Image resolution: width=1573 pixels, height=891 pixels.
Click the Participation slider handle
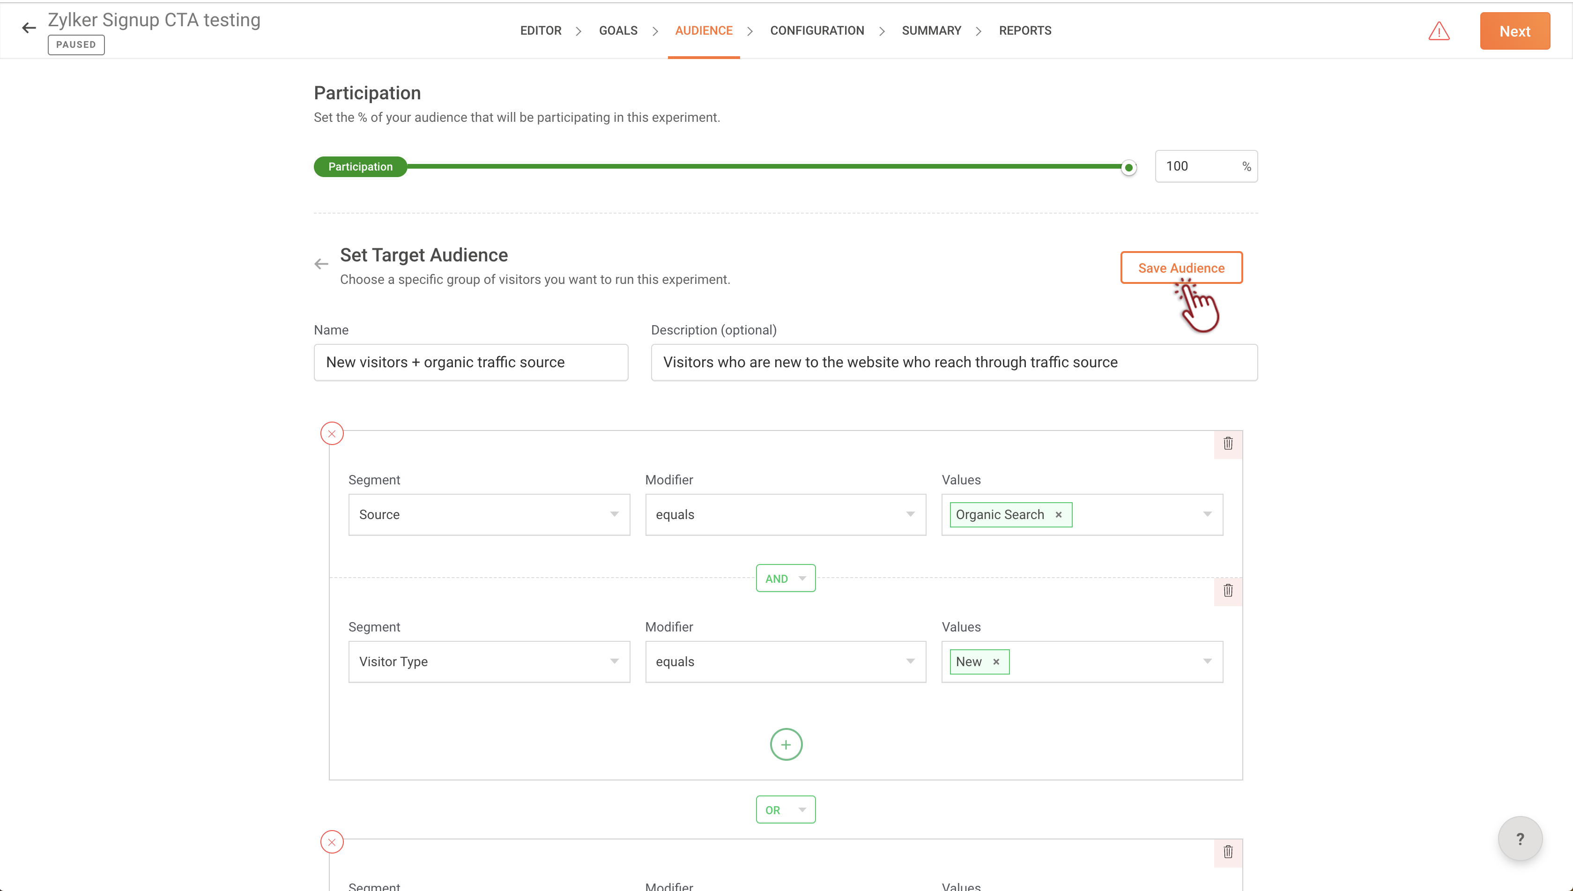pyautogui.click(x=1129, y=167)
